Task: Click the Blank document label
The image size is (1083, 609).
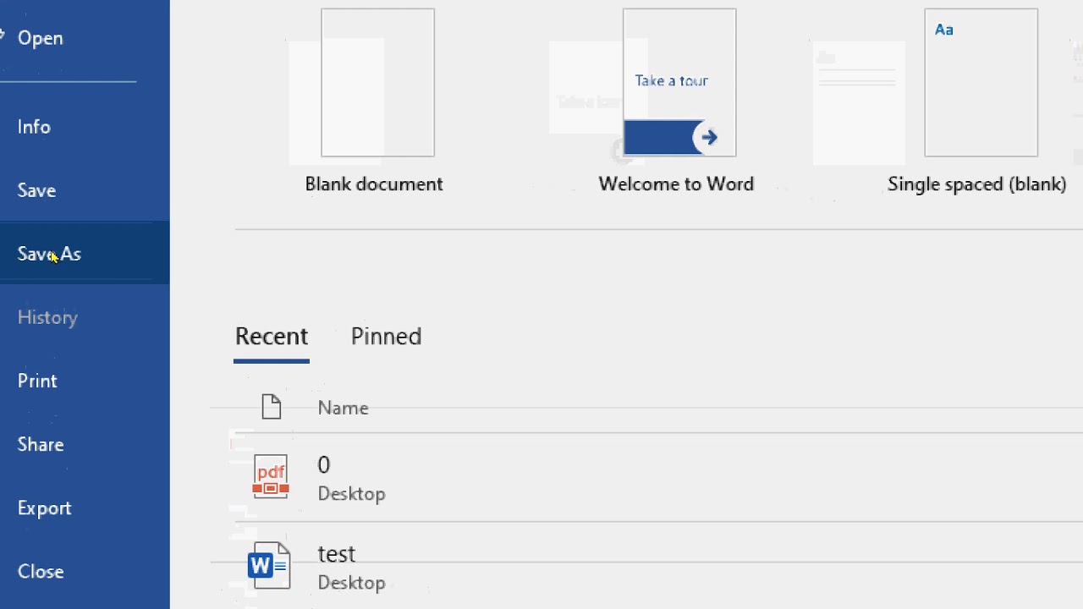Action: (374, 184)
